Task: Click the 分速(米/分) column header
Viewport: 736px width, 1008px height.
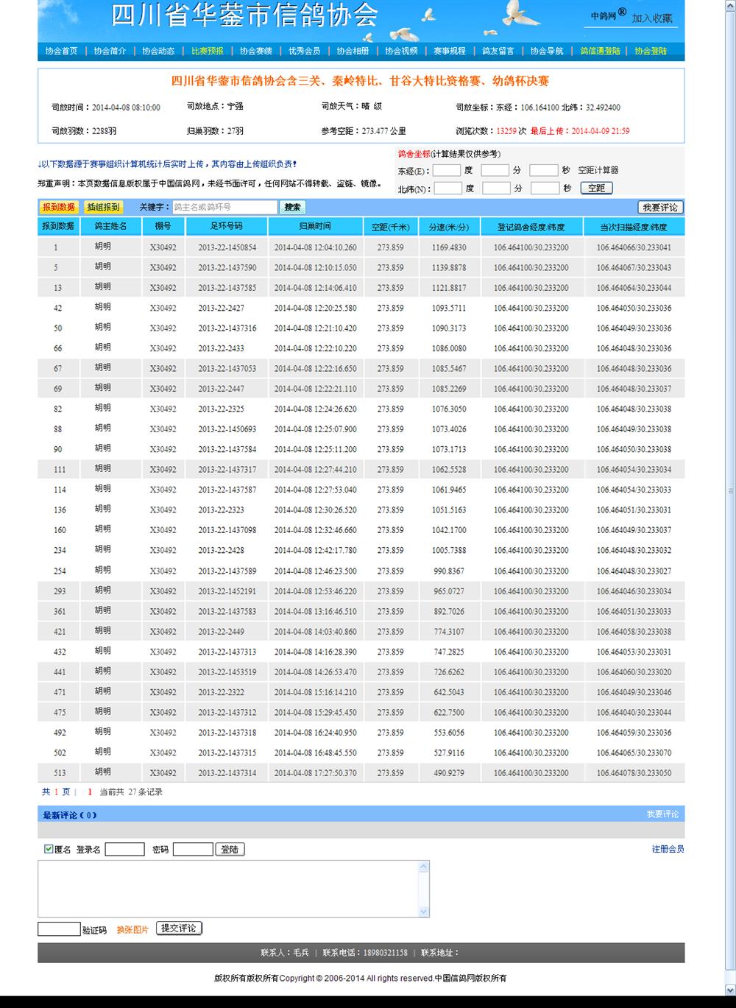Action: (x=449, y=227)
